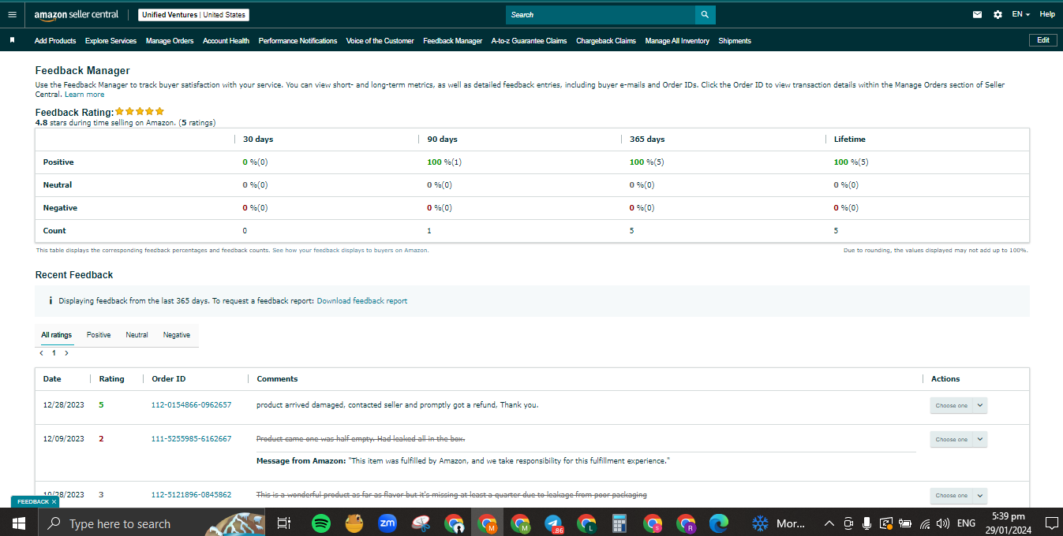Open the mail messages icon
Image resolution: width=1063 pixels, height=536 pixels.
978,14
